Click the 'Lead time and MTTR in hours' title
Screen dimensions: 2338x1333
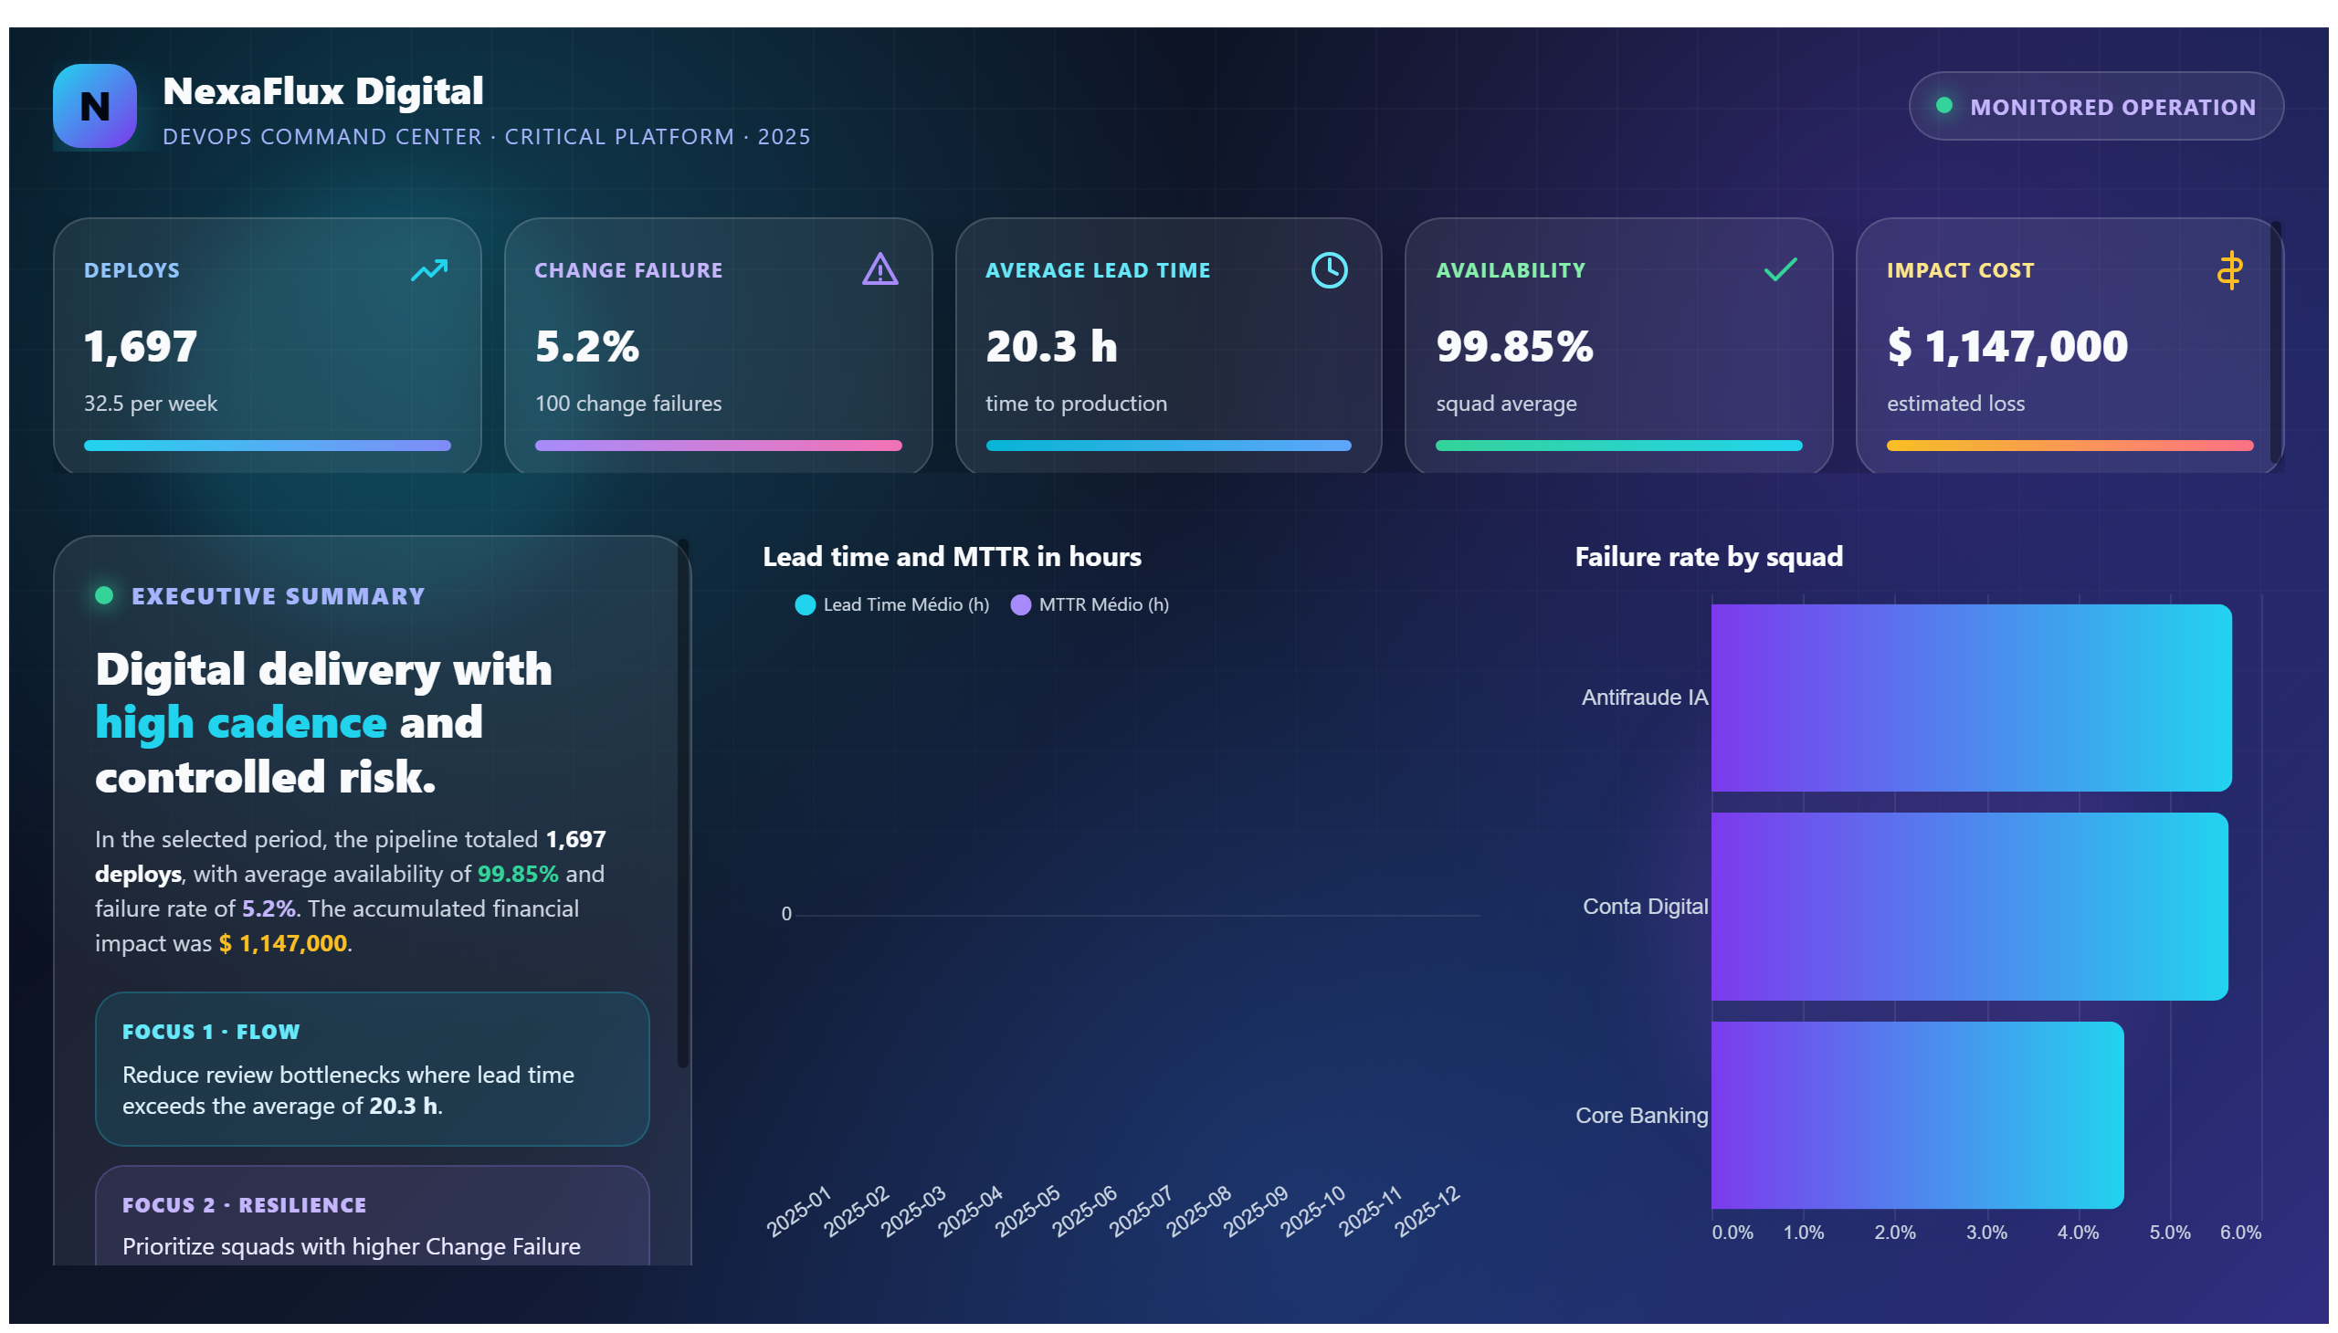tap(952, 557)
